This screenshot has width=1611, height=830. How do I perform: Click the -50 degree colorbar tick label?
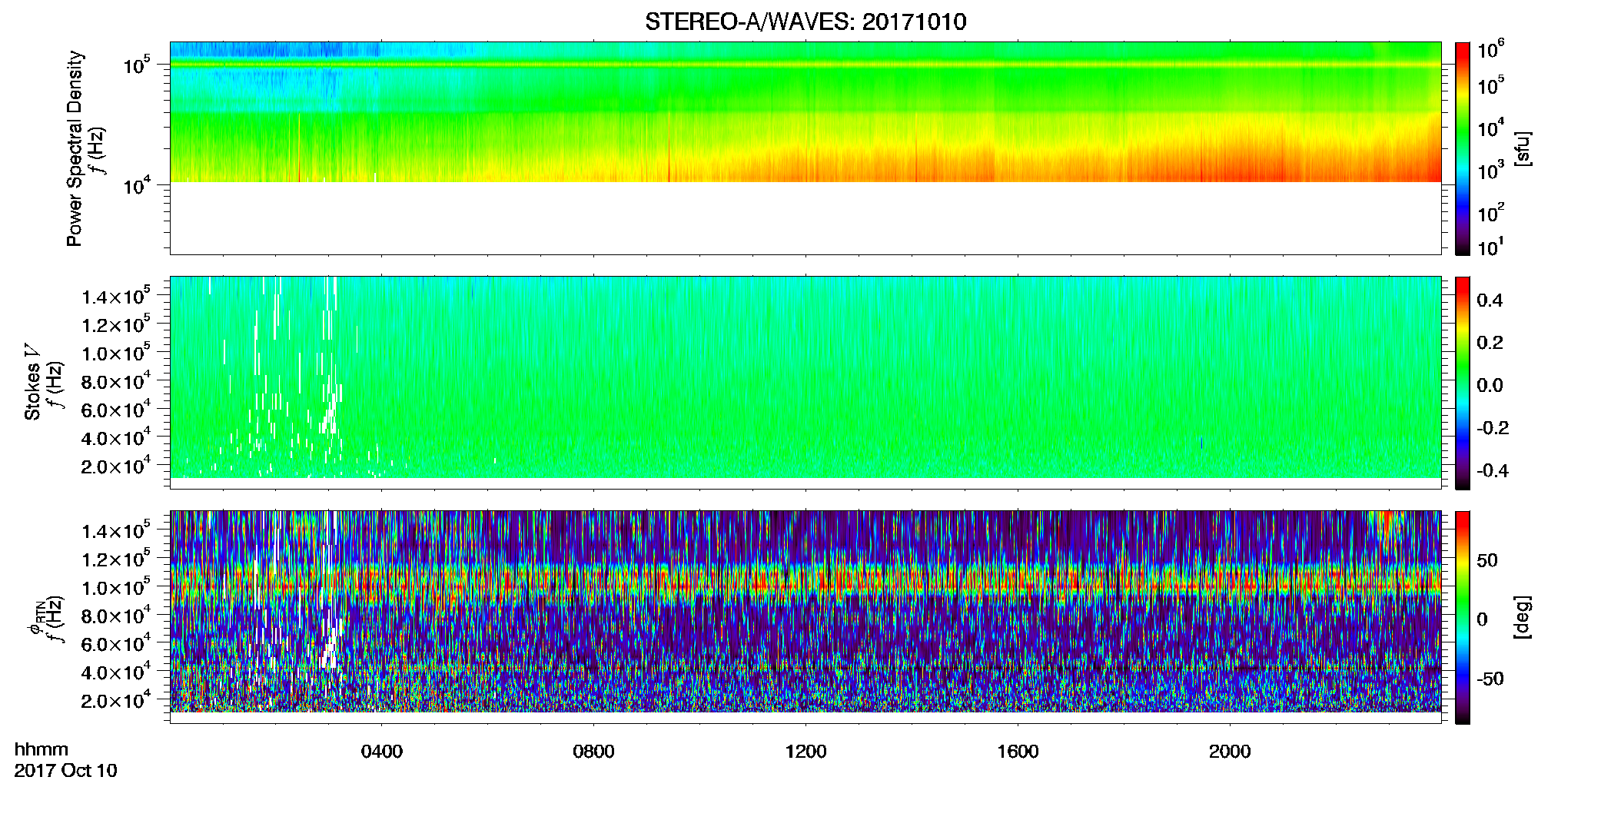[x=1490, y=679]
